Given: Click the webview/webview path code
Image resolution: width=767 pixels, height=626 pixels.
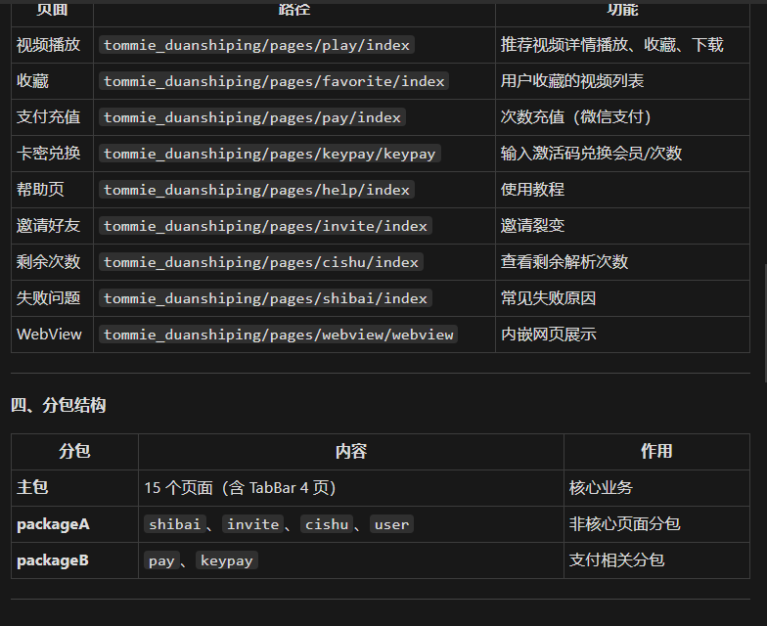Looking at the screenshot, I should pos(278,335).
